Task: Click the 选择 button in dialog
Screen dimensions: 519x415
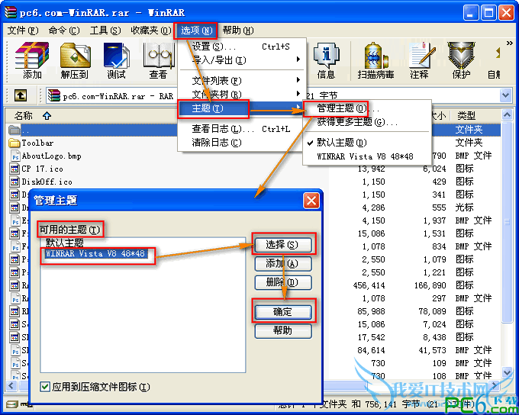Action: click(x=283, y=245)
